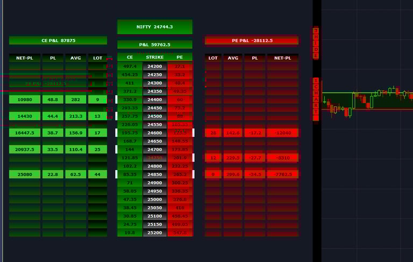Viewport: 413px width, 262px height.
Task: Click CE net P&L value 25080
Action: point(25,174)
